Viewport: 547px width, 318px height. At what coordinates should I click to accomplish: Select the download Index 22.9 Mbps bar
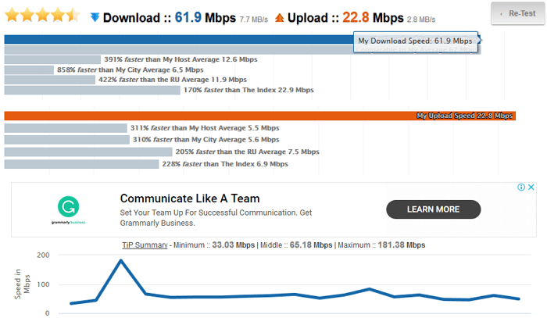click(x=92, y=90)
